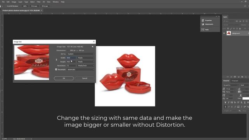Viewport: 249px width, 140px height.
Task: Open the Select menu
Action: [32, 2]
